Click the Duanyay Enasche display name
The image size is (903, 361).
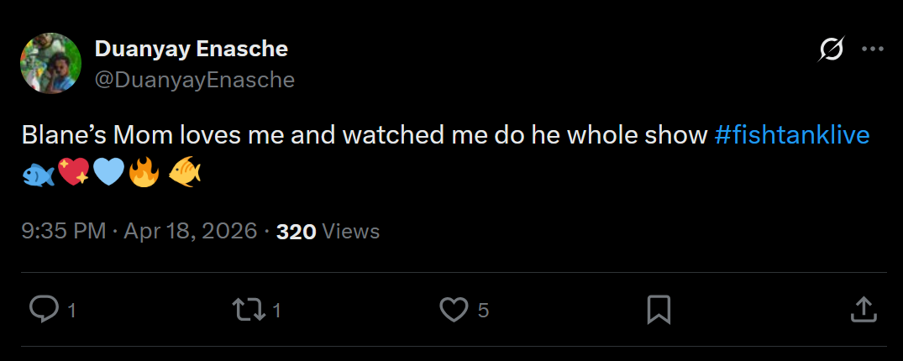(192, 49)
